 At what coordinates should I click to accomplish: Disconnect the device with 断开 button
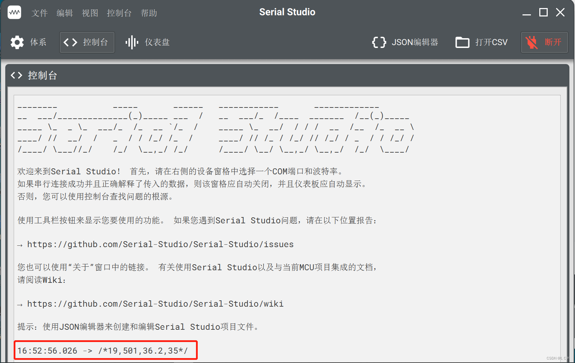point(544,42)
